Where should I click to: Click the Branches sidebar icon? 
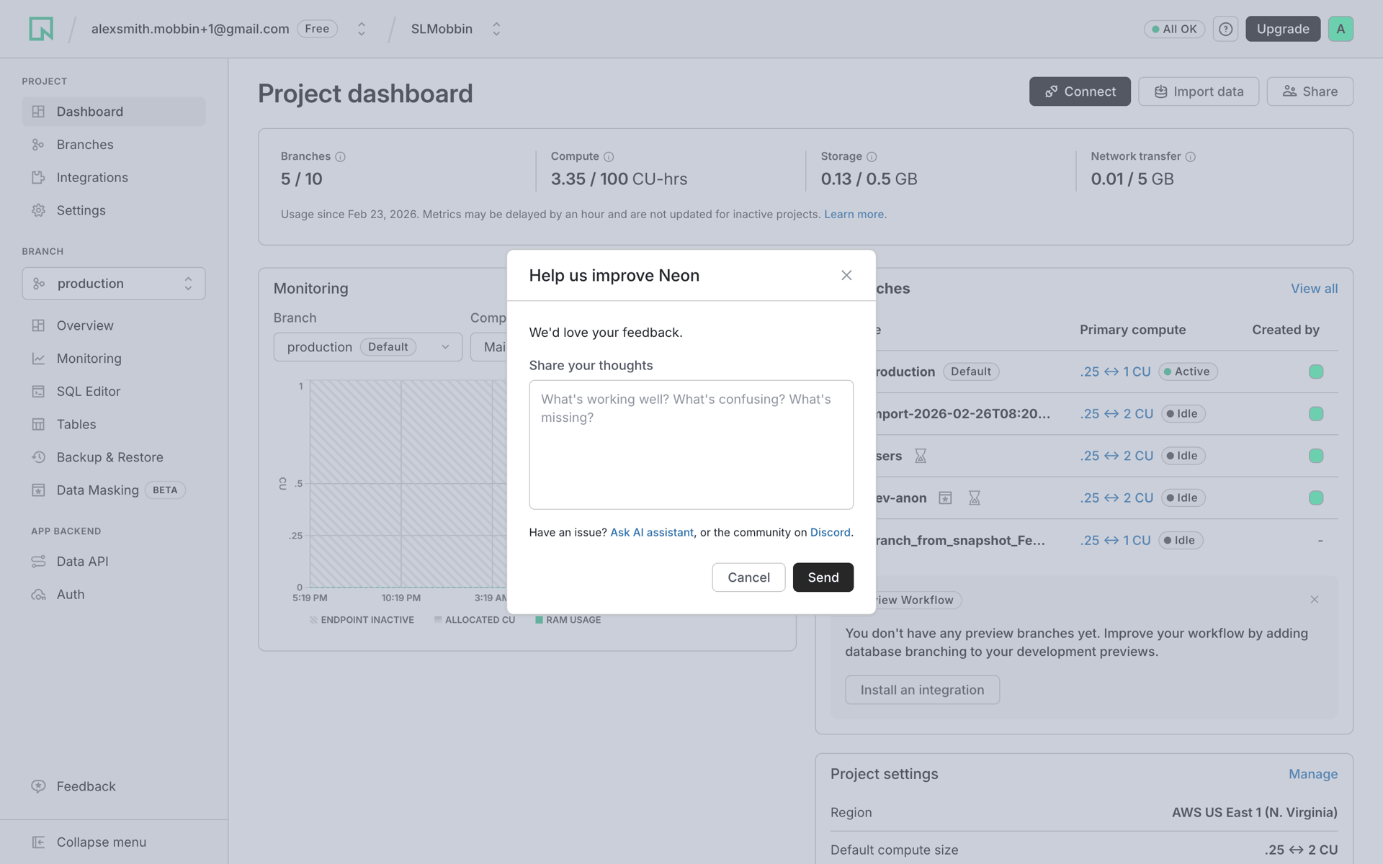pyautogui.click(x=38, y=145)
